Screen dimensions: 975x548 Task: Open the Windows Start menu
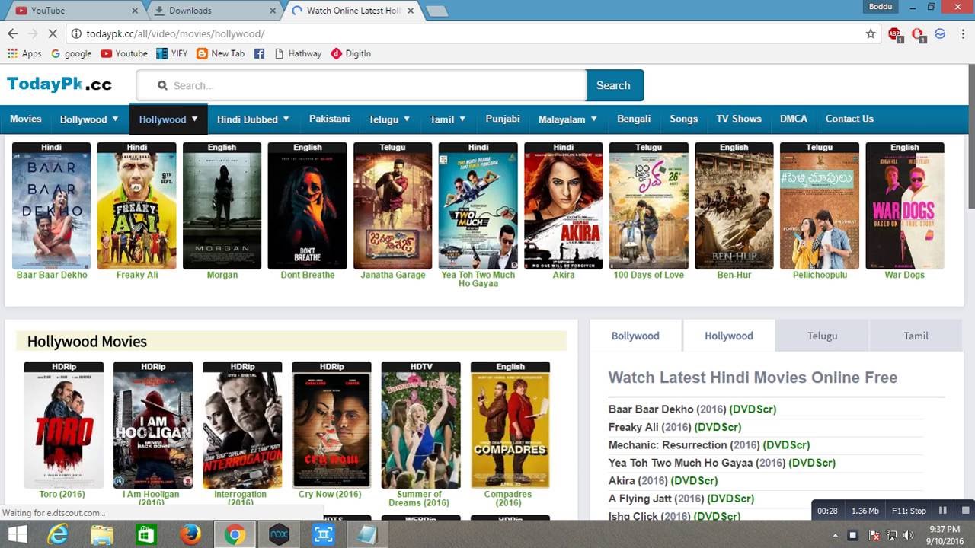pyautogui.click(x=17, y=534)
